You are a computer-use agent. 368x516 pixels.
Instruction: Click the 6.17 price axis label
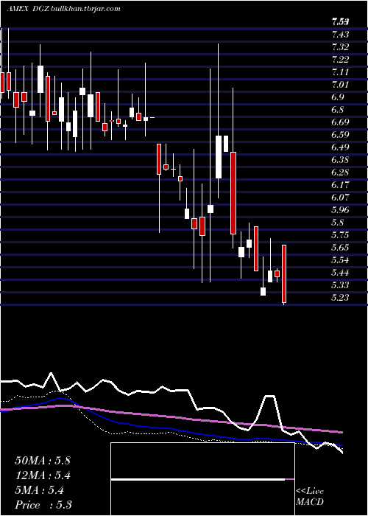[x=340, y=185]
